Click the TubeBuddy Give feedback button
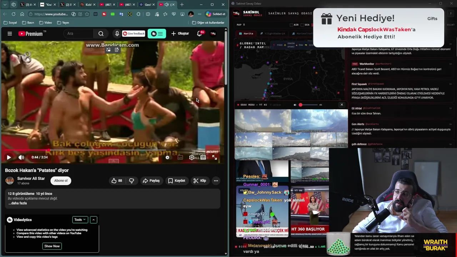This screenshot has height=257, width=457. click(x=134, y=34)
